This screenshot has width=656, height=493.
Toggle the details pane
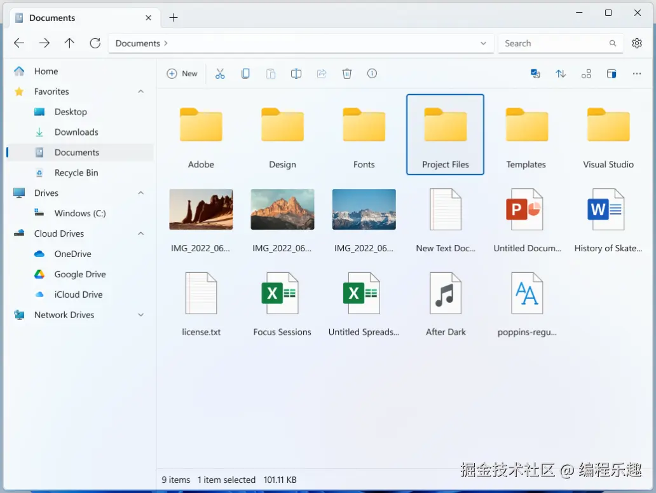pos(612,73)
